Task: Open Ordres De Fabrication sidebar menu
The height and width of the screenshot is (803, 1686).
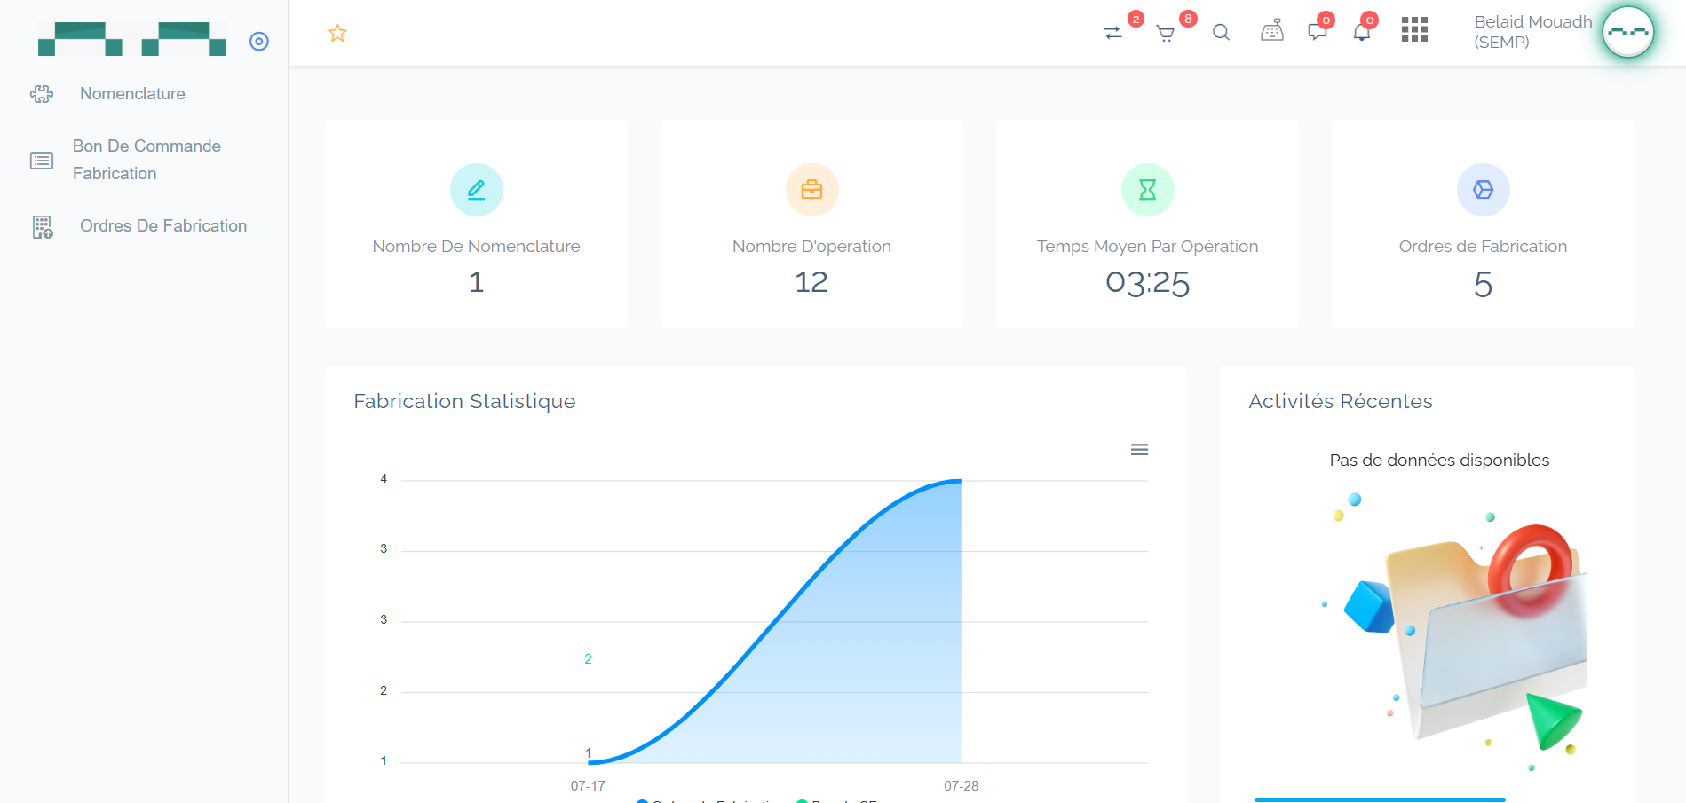Action: click(x=163, y=226)
